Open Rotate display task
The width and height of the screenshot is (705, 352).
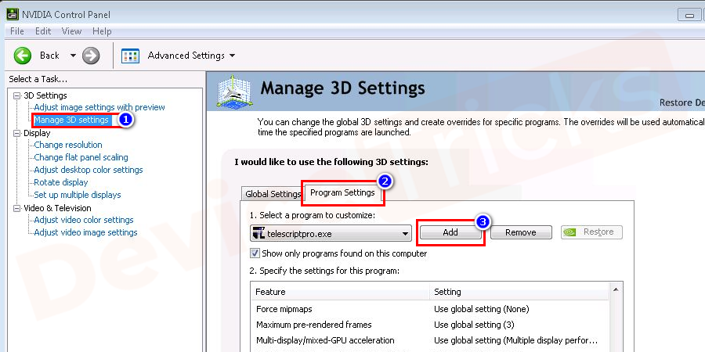pos(60,183)
